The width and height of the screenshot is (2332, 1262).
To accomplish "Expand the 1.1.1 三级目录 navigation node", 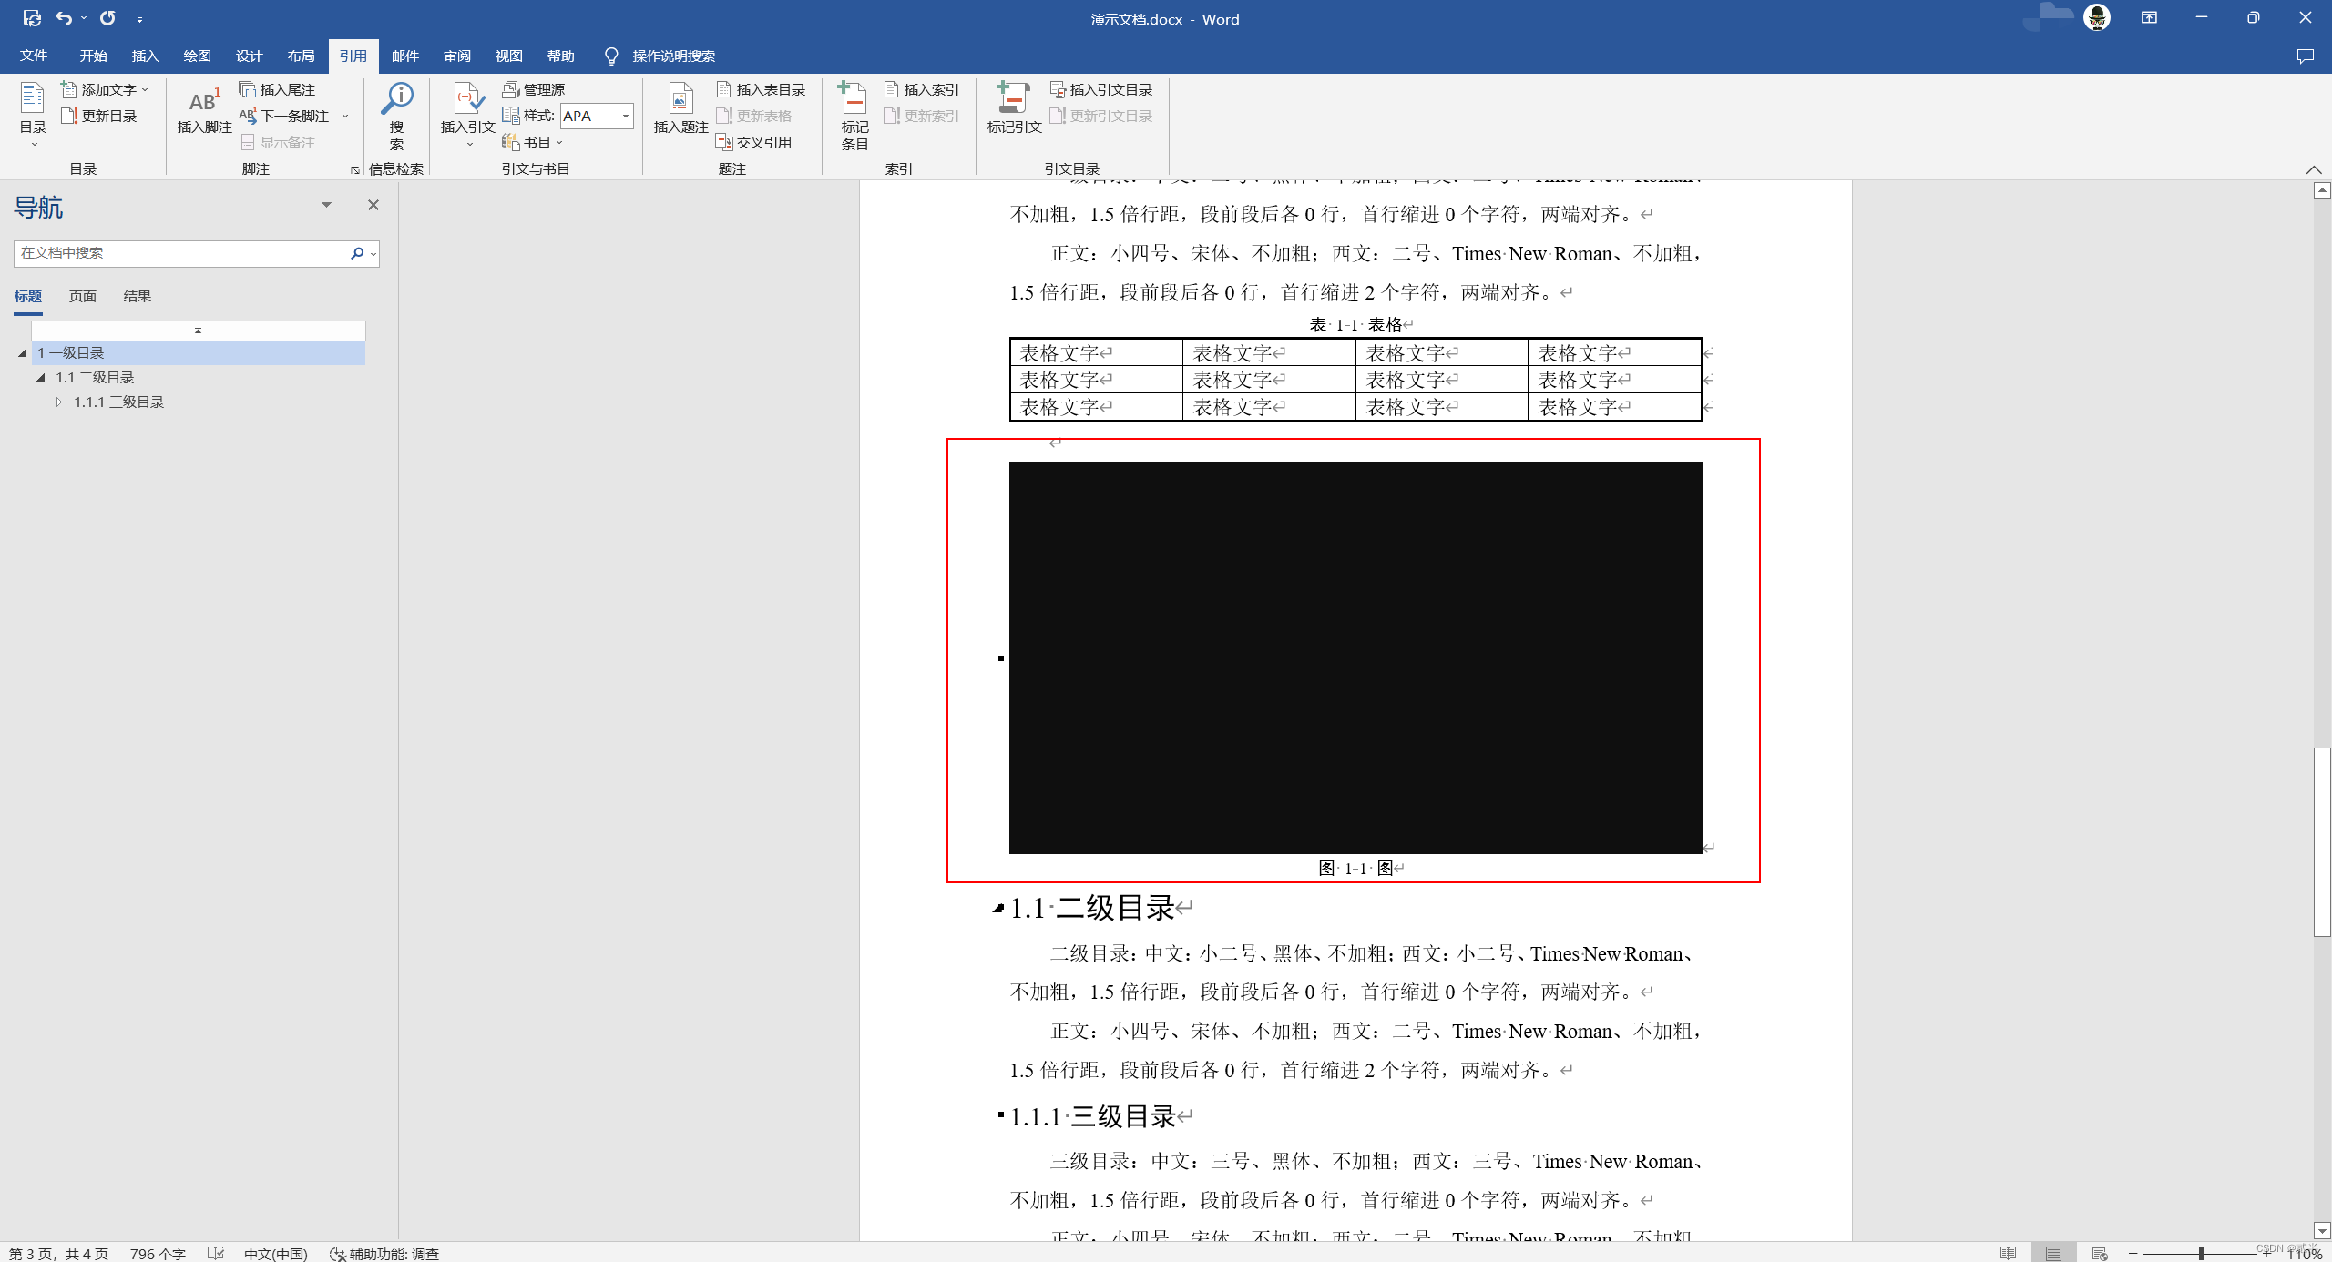I will [59, 402].
